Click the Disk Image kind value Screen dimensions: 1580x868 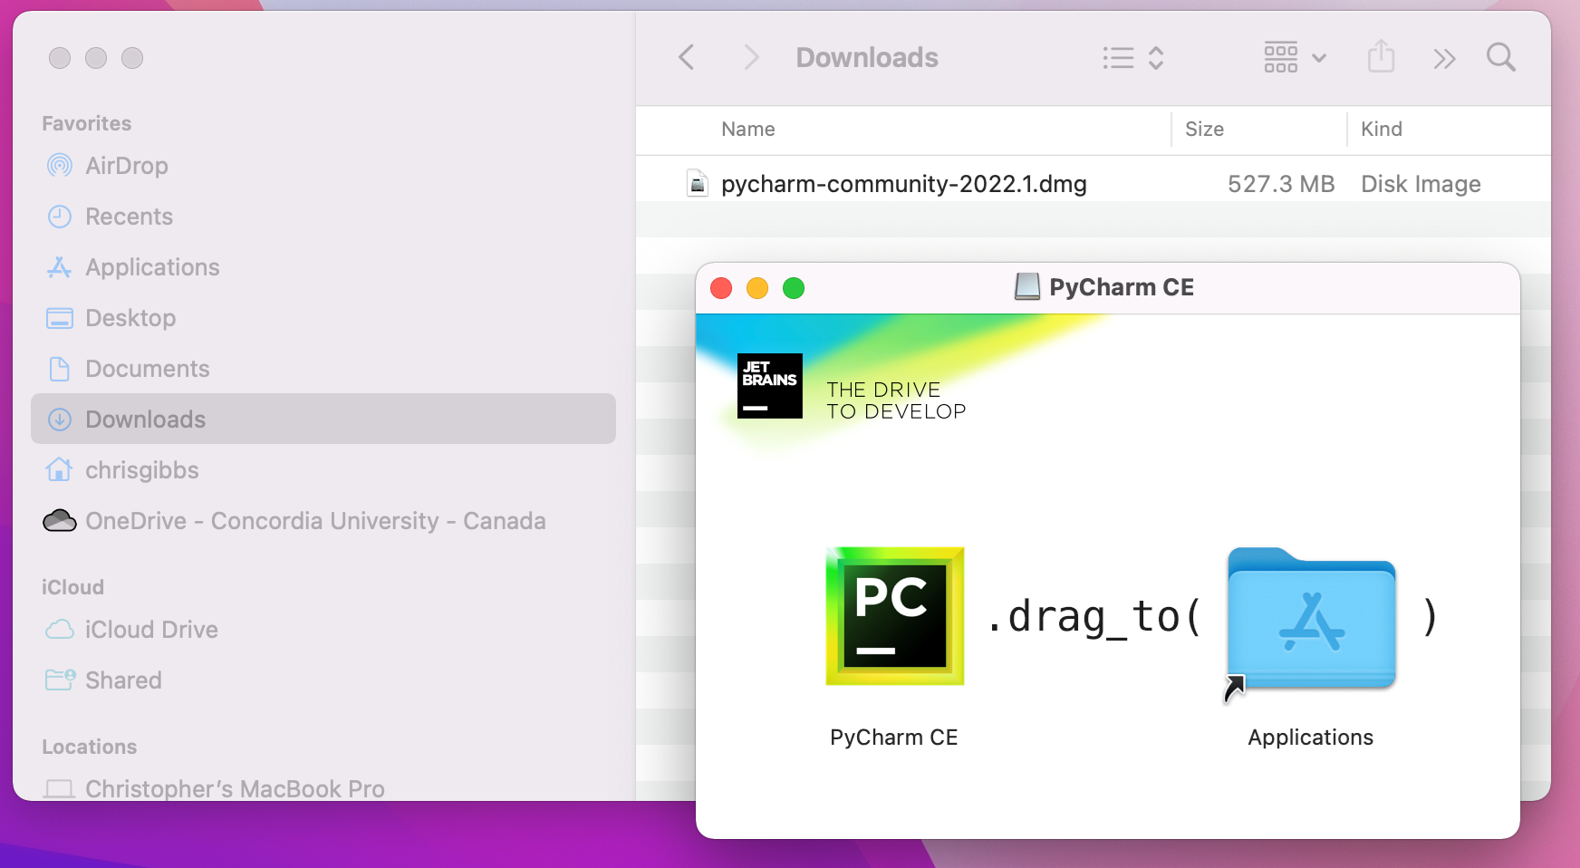click(1421, 184)
